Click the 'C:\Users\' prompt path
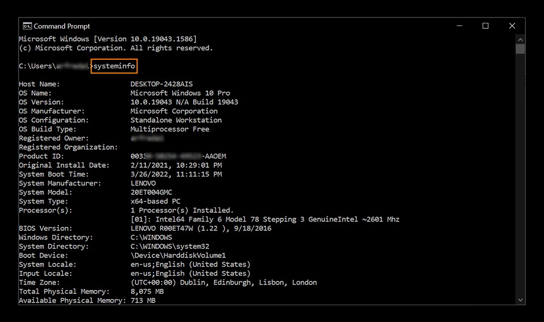The height and width of the screenshot is (322, 544). point(37,66)
